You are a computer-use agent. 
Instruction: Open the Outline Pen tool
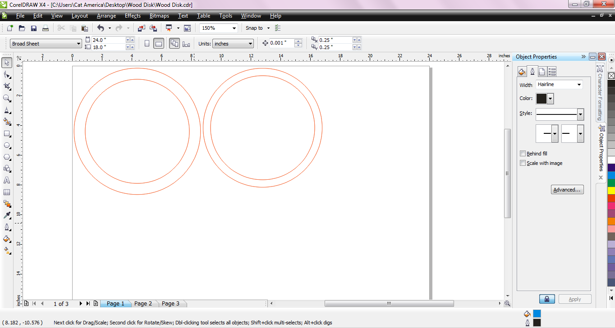tap(6, 227)
